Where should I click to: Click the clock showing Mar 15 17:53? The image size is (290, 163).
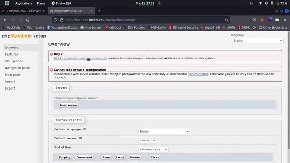click(x=145, y=3)
